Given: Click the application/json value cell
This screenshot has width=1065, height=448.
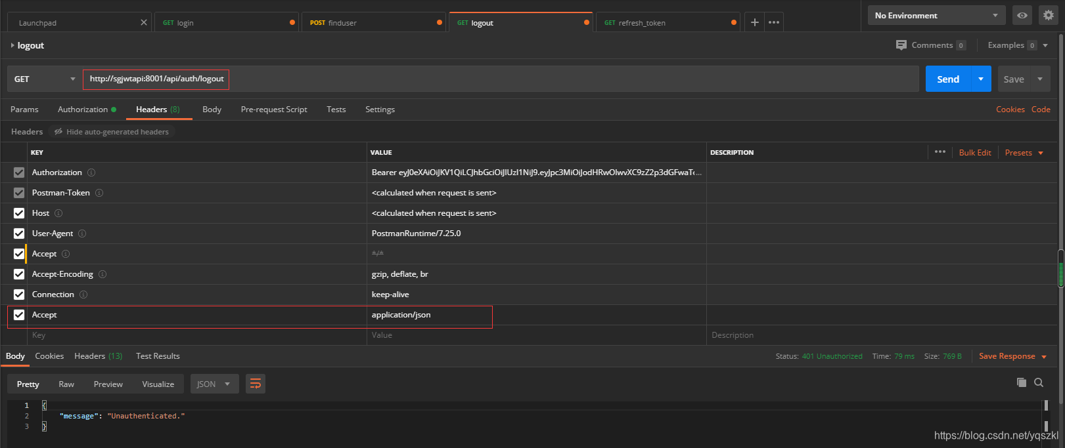Looking at the screenshot, I should tap(537, 315).
